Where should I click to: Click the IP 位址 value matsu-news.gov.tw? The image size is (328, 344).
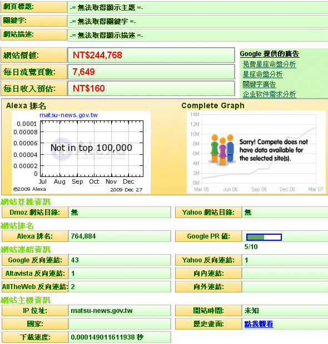click(102, 311)
